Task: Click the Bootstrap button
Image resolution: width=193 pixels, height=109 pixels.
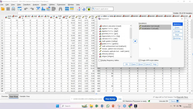Action: [x=177, y=38]
